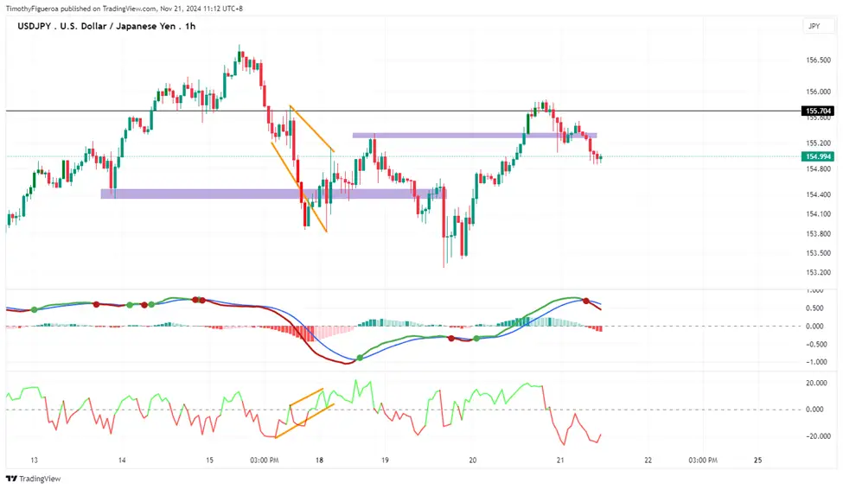Click the date 14 on time axis
Screen dimensions: 843x489
122,460
